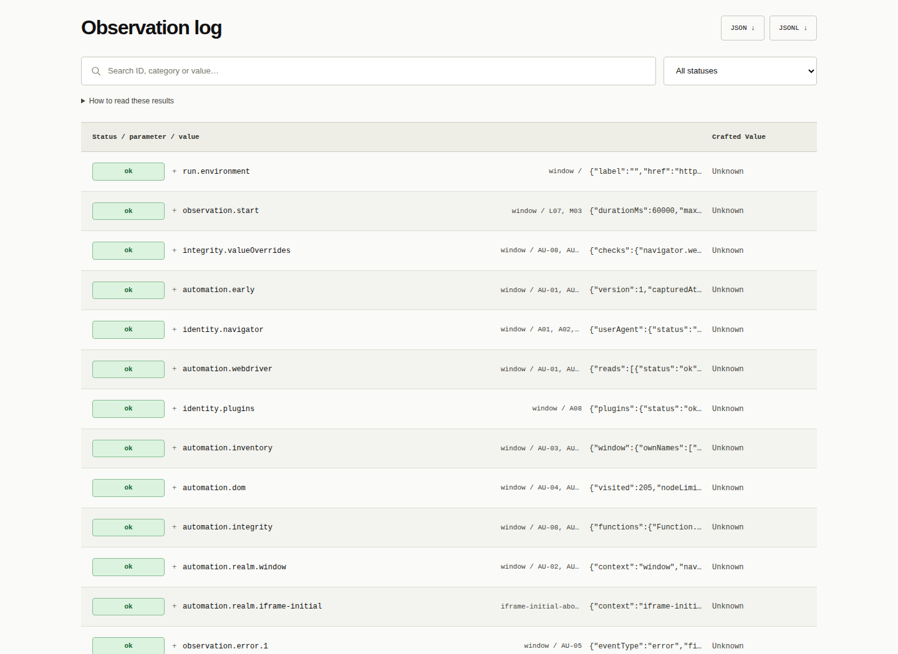The image size is (898, 654).
Task: Click the 'window / AU-05' source text
Action: tap(553, 646)
